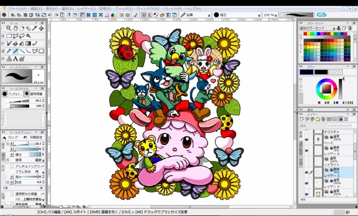Select the Curve line tool
Image resolution: width=358 pixels, height=216 pixels.
pyautogui.click(x=28, y=51)
